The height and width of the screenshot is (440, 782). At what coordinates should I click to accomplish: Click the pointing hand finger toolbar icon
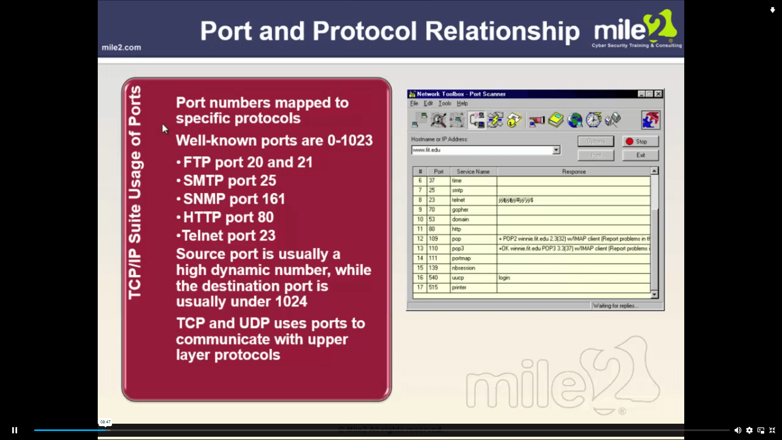coord(537,120)
